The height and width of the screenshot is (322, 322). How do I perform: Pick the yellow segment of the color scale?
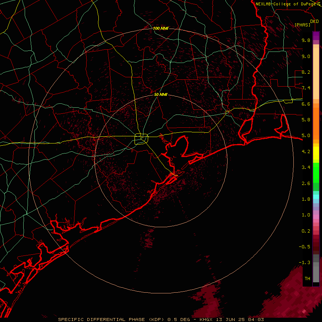pyautogui.click(x=316, y=153)
